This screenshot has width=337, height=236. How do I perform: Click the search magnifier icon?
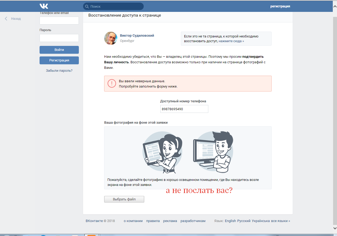point(87,6)
